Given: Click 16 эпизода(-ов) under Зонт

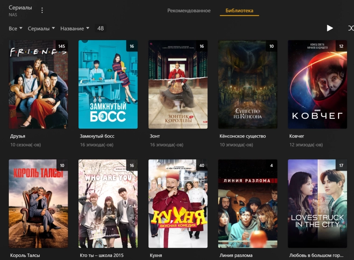Looking at the screenshot, I should (x=167, y=144).
